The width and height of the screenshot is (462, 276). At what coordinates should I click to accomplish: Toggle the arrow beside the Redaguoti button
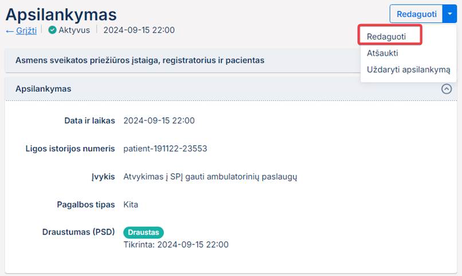pos(449,14)
